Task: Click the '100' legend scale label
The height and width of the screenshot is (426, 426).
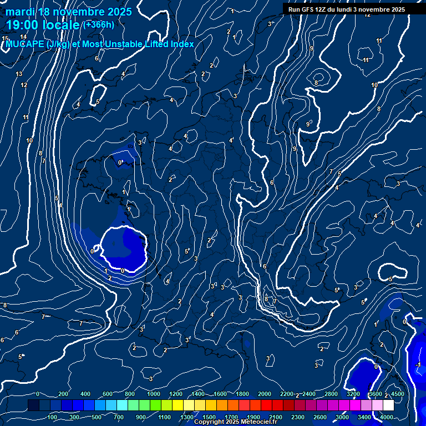Action: (x=52, y=417)
